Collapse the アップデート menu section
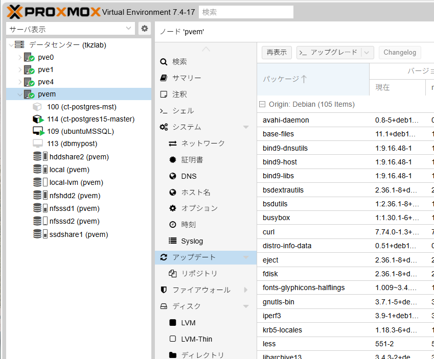 pos(246,257)
